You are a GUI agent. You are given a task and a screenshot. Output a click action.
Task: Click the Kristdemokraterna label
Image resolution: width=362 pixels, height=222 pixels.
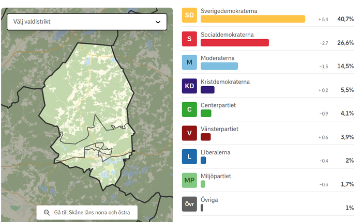[x=225, y=82]
